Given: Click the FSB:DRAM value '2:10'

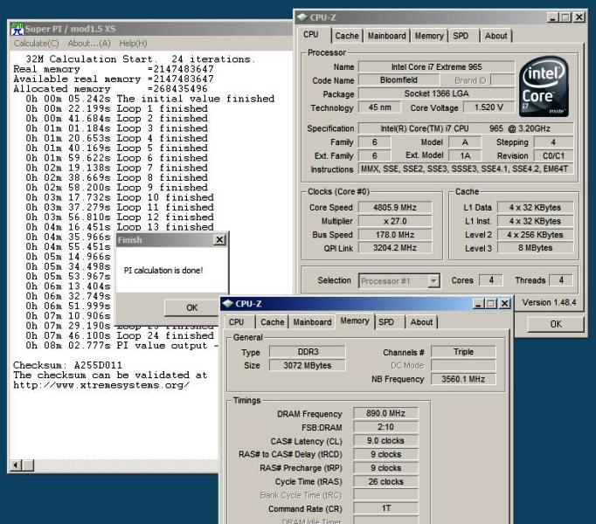Looking at the screenshot, I should point(385,427).
